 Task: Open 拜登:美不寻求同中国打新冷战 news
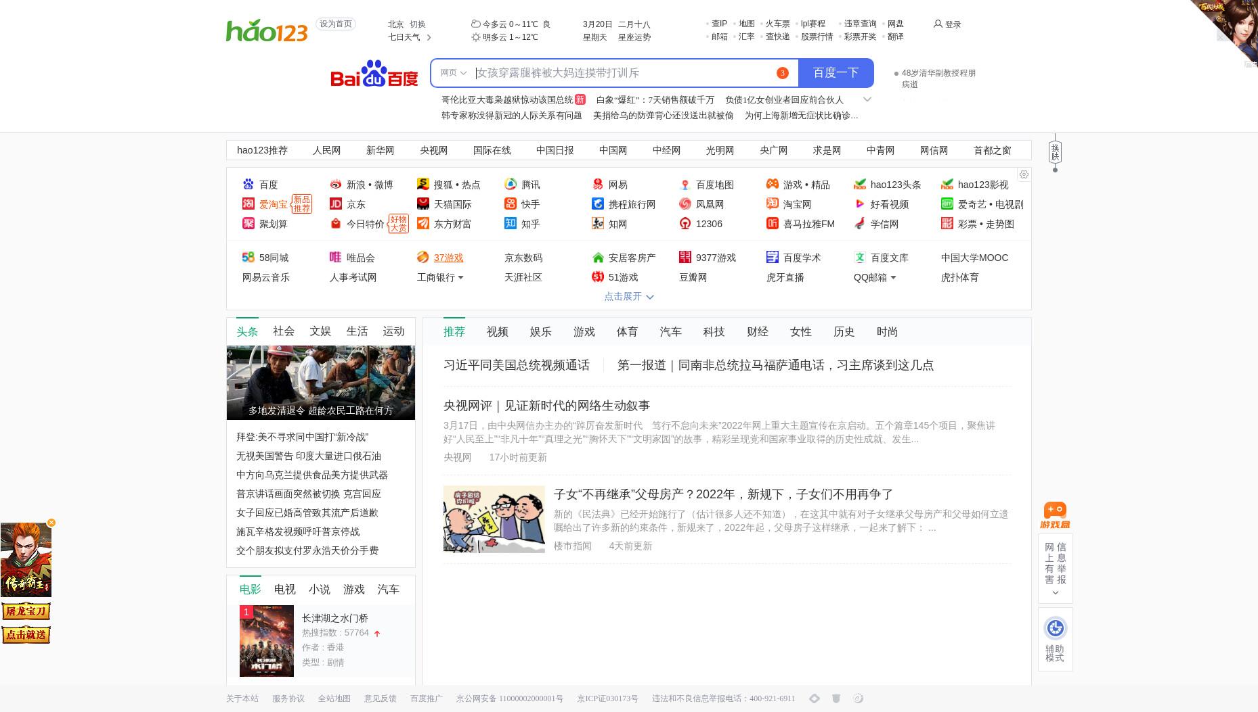coord(302,437)
